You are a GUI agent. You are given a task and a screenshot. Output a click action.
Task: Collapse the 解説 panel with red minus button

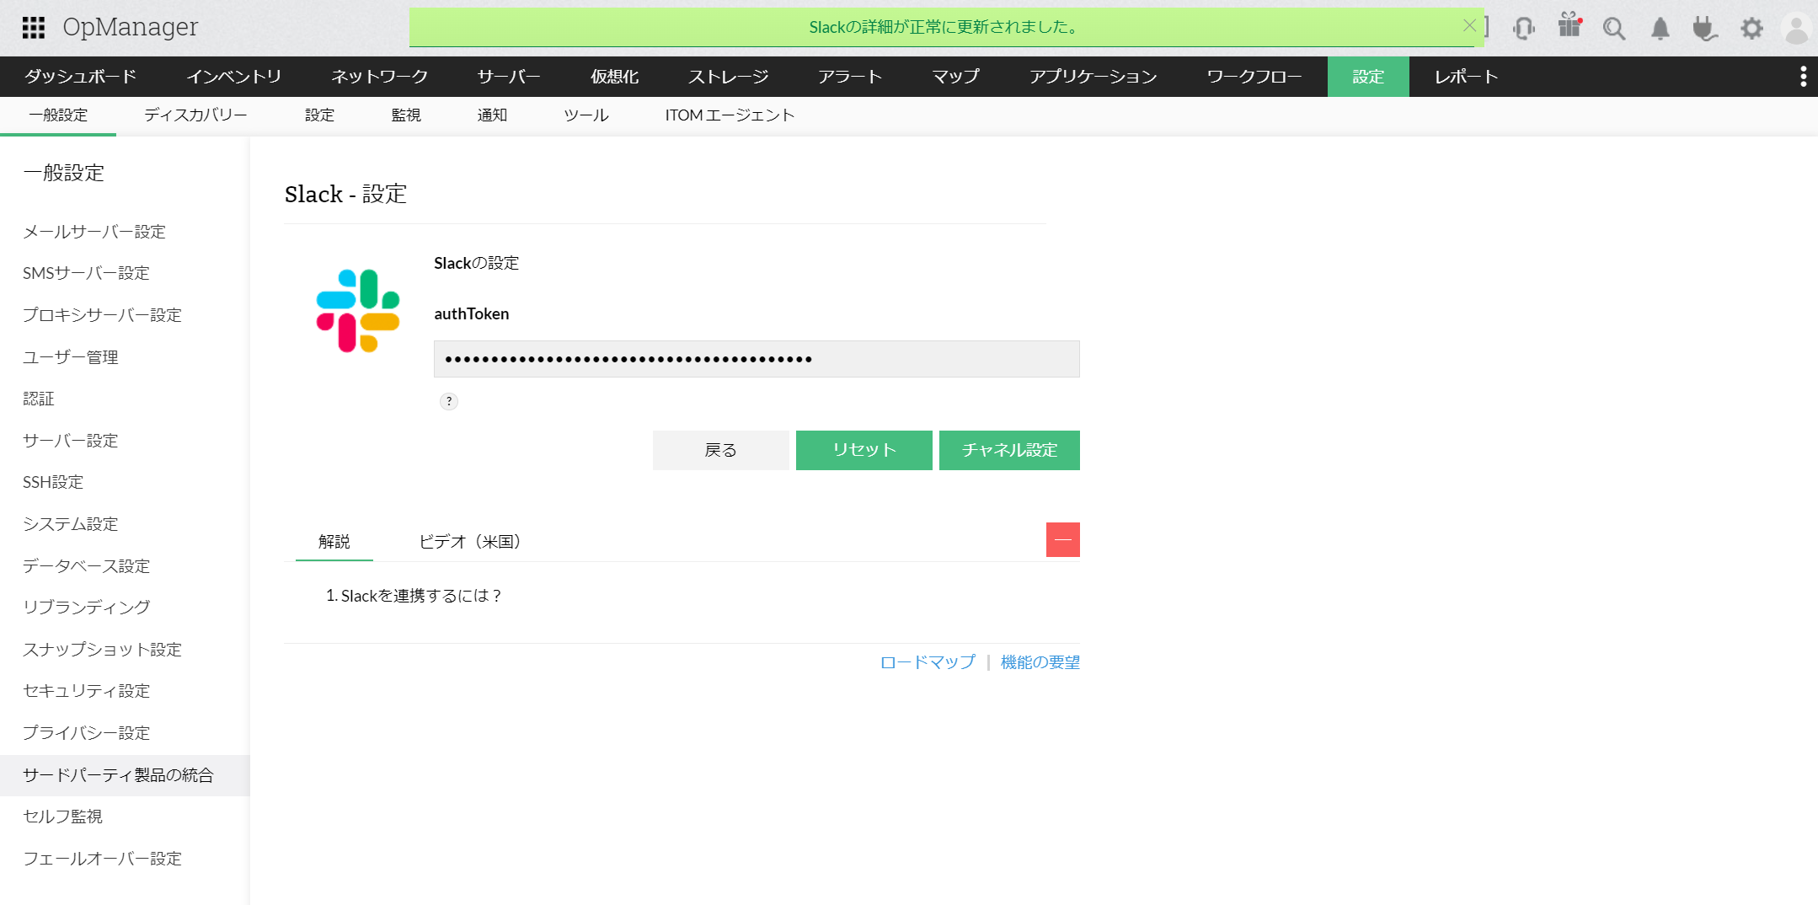coord(1062,539)
